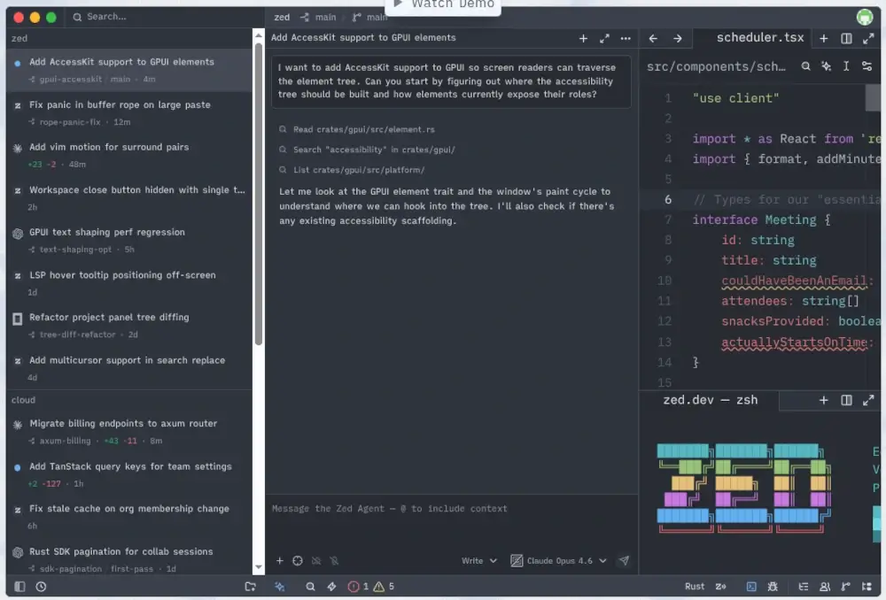The image size is (886, 600).
Task: Toggle the collab panel people icon
Action: tap(824, 587)
